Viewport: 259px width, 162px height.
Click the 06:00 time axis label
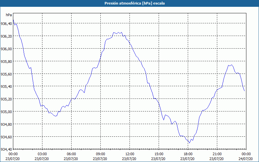pos(71,154)
